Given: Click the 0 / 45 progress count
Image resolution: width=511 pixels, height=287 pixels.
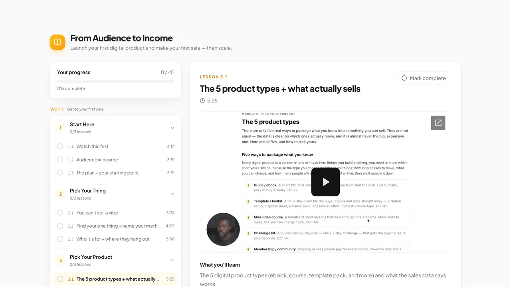Looking at the screenshot, I should tap(167, 73).
